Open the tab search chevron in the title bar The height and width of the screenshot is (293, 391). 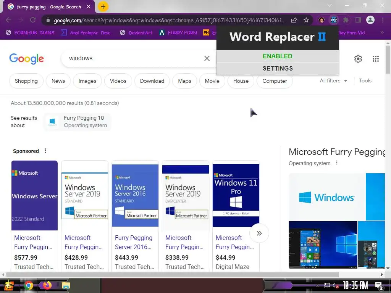tap(330, 5)
